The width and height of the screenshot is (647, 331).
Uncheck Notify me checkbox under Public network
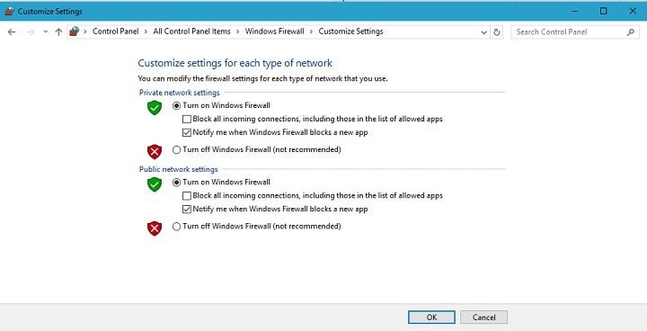coord(187,209)
